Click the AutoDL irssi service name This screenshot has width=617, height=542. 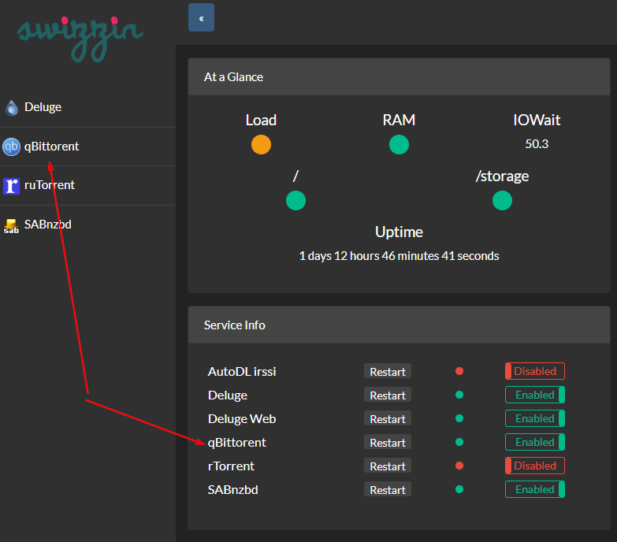242,371
